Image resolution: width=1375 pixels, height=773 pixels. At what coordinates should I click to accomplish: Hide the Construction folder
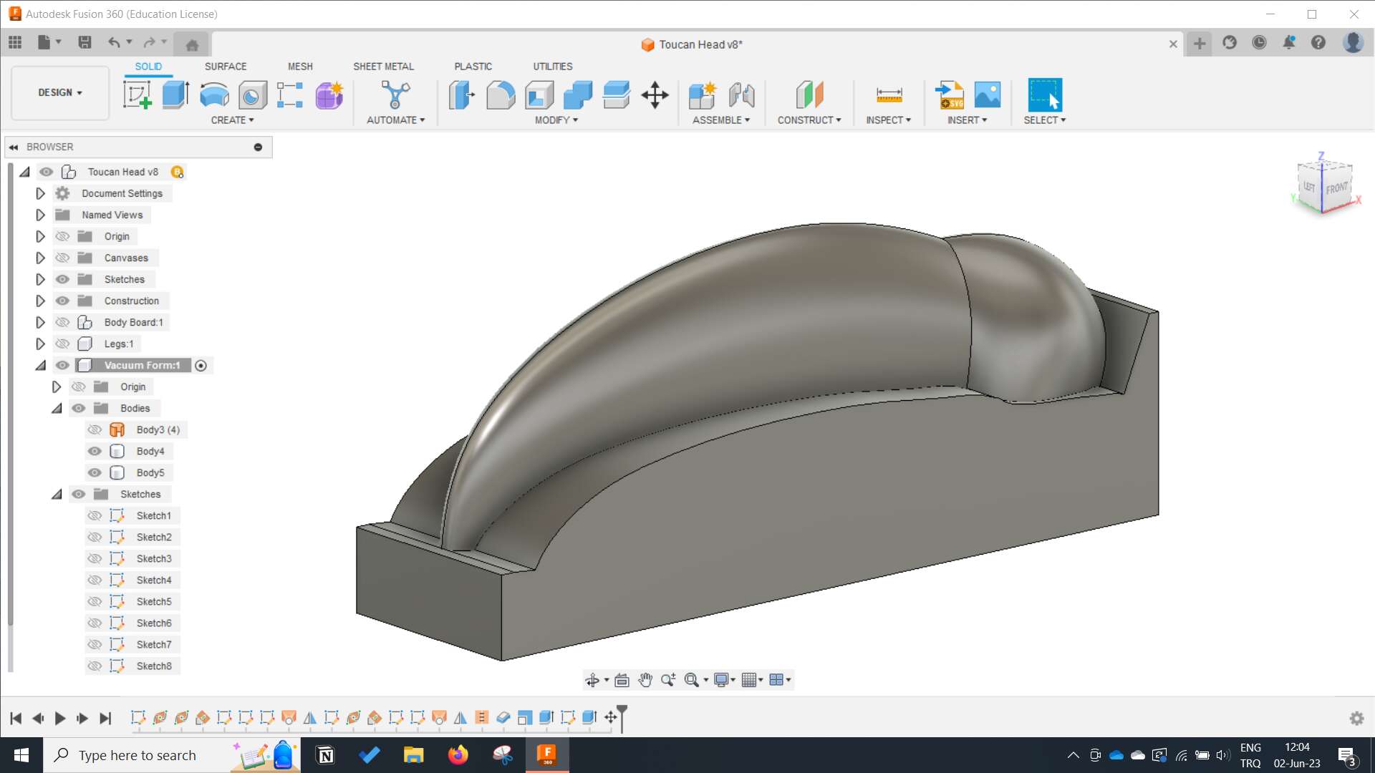point(62,301)
